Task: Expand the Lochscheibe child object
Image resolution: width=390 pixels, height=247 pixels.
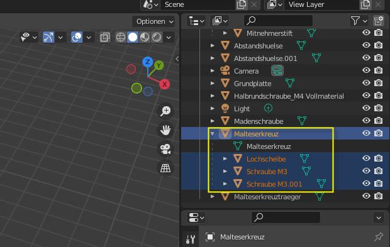Action: tap(225, 158)
